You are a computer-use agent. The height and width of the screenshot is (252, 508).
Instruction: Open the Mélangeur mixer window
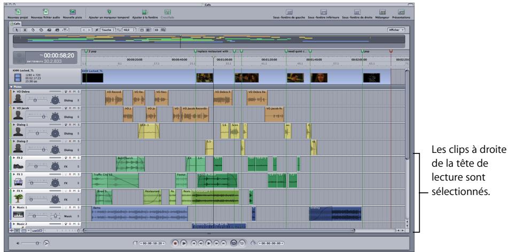tap(382, 12)
